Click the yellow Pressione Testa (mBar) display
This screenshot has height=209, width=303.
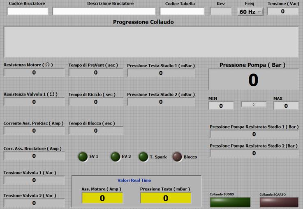pyautogui.click(x=166, y=198)
